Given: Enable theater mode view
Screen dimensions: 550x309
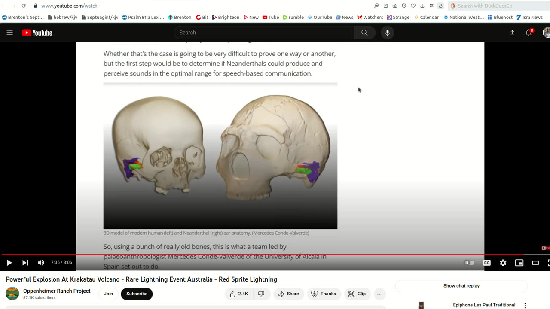Looking at the screenshot, I should [x=535, y=263].
